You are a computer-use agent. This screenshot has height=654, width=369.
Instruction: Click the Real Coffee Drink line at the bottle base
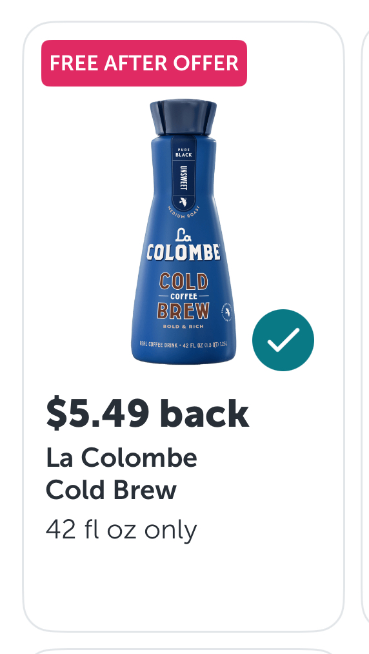(x=183, y=345)
